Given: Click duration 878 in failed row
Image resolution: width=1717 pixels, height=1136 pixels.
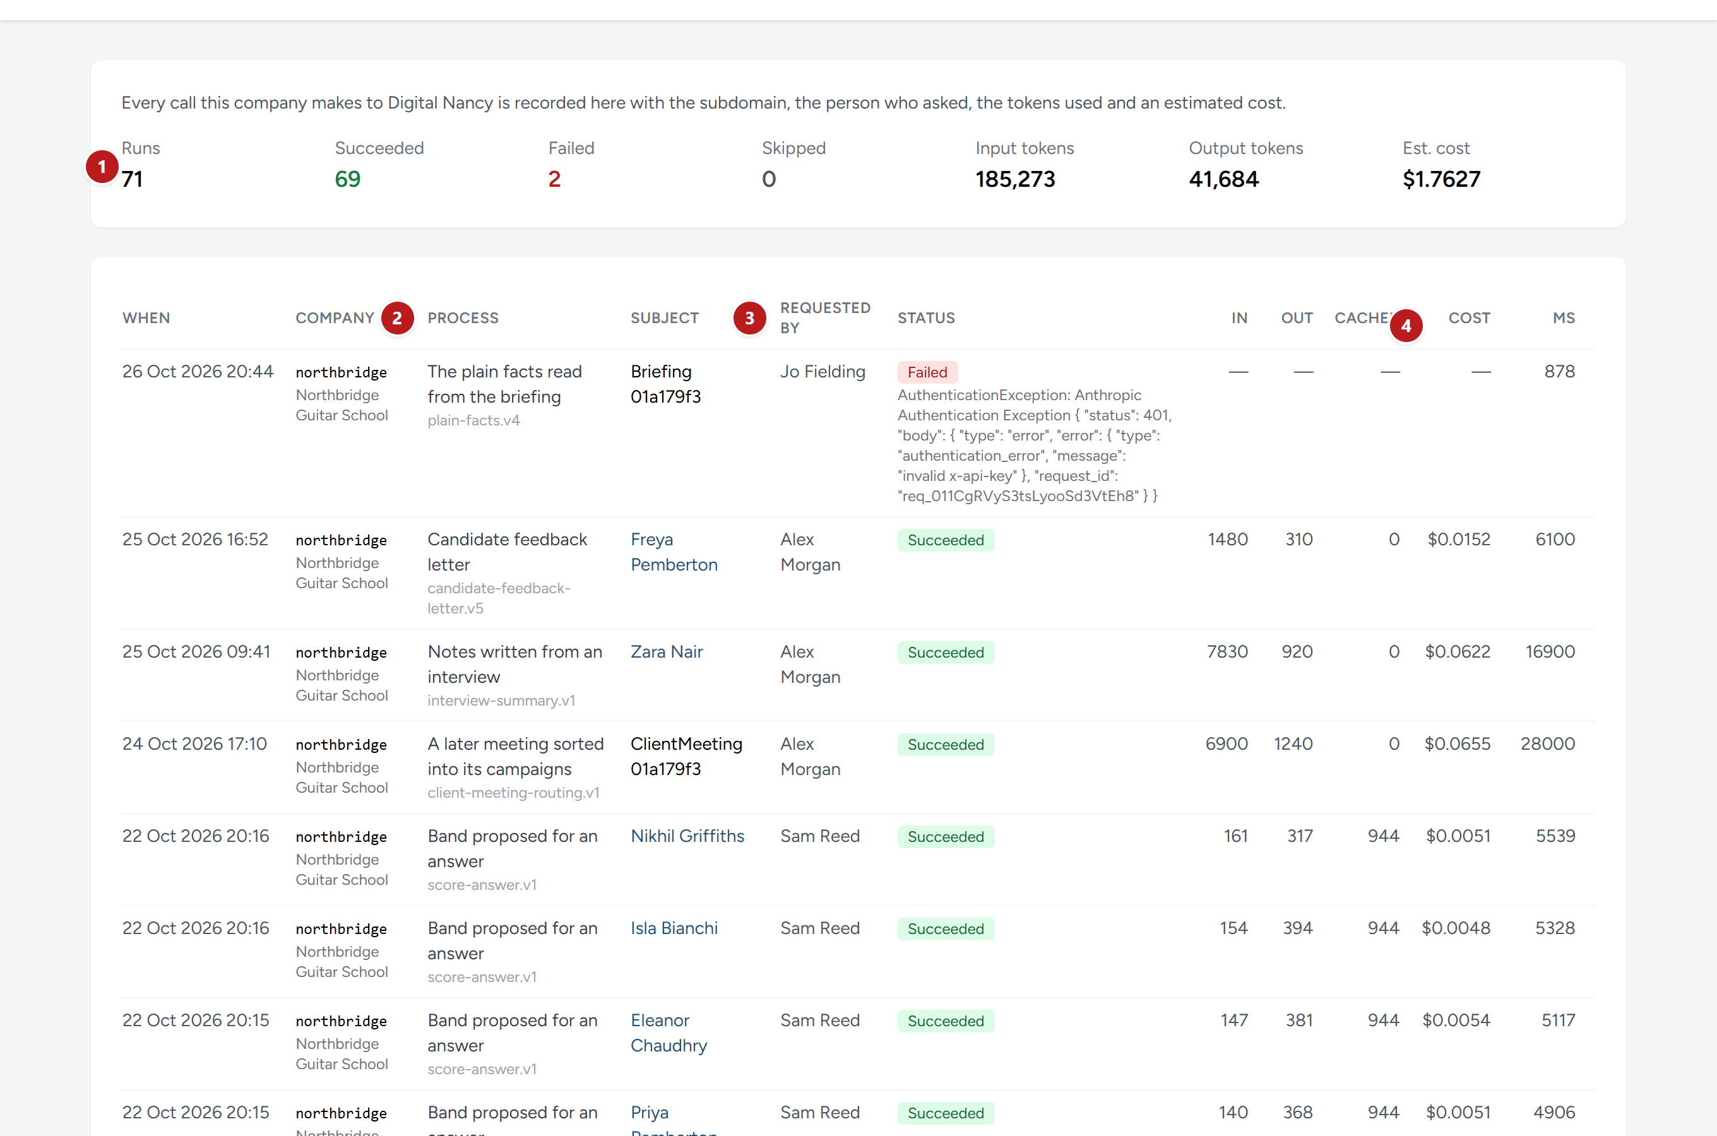Looking at the screenshot, I should point(1559,372).
